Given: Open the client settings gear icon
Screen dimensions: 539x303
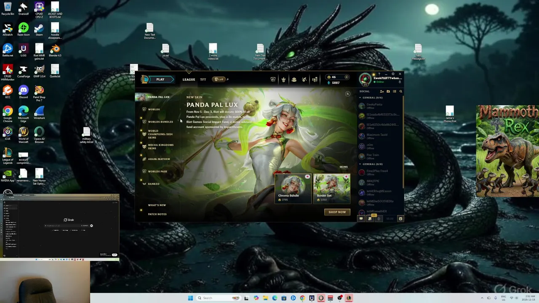Looking at the screenshot, I should [x=393, y=74].
